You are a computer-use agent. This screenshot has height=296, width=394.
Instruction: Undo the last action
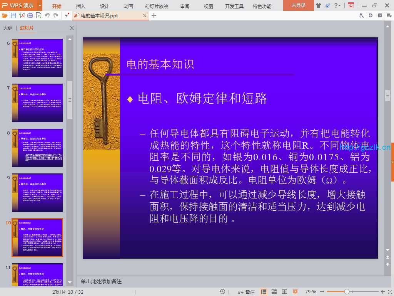tap(47, 15)
